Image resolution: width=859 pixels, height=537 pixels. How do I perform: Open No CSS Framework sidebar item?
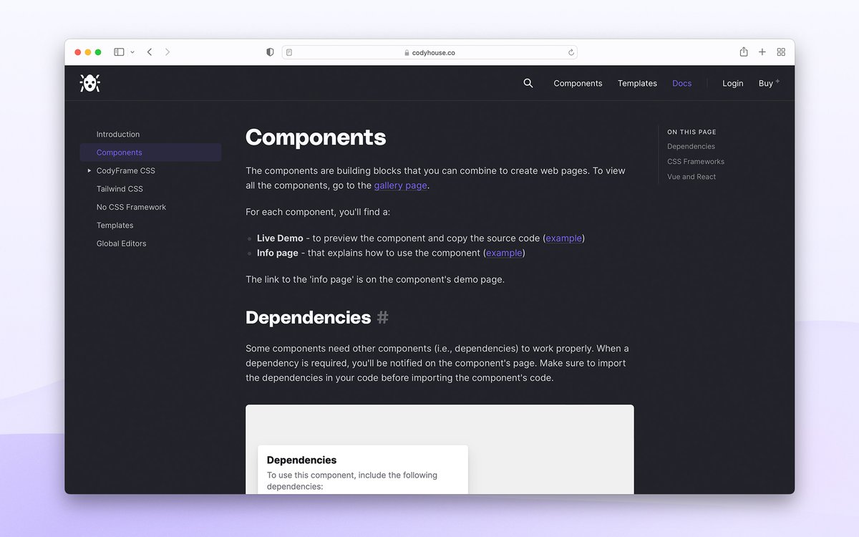(x=131, y=207)
